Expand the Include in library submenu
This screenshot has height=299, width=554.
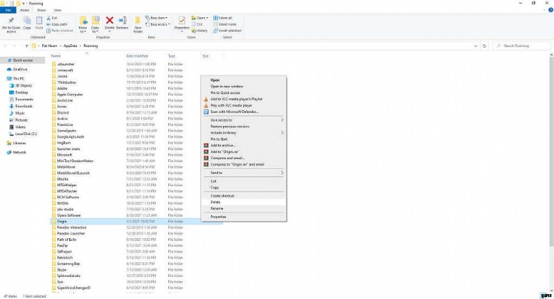pyautogui.click(x=244, y=133)
